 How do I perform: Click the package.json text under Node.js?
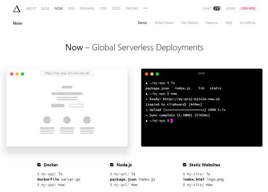click(123, 179)
